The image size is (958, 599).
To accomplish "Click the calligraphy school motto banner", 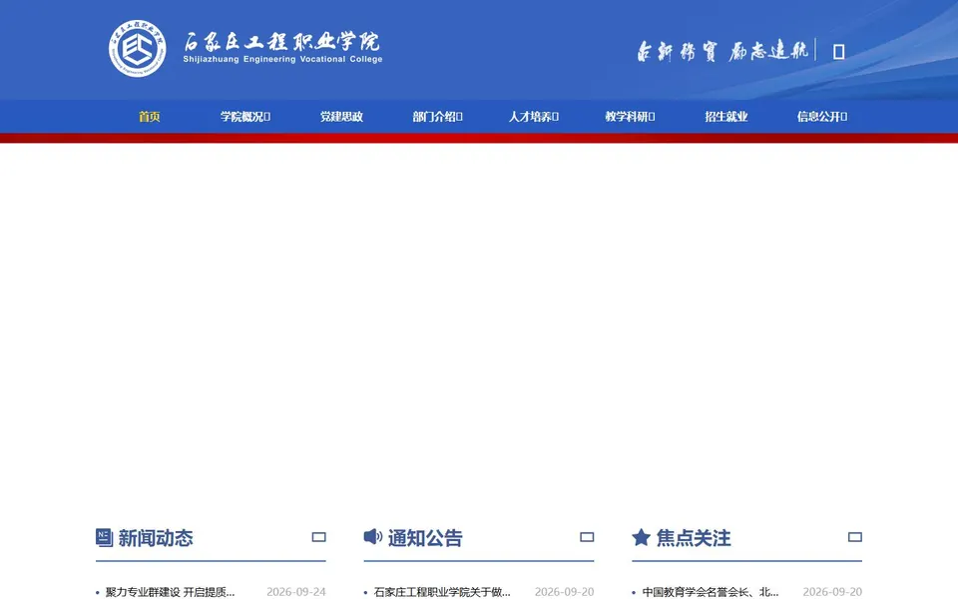I will (722, 51).
